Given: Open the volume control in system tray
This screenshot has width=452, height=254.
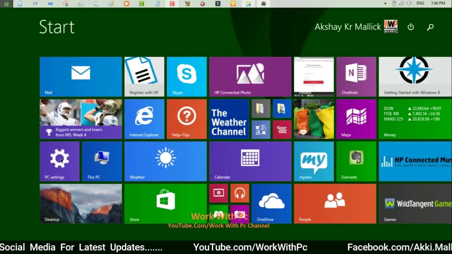Looking at the screenshot, I should [409, 3].
